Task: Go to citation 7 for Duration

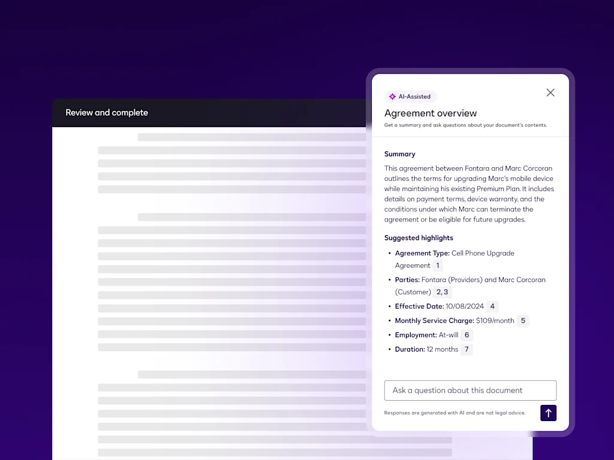Action: [x=466, y=349]
